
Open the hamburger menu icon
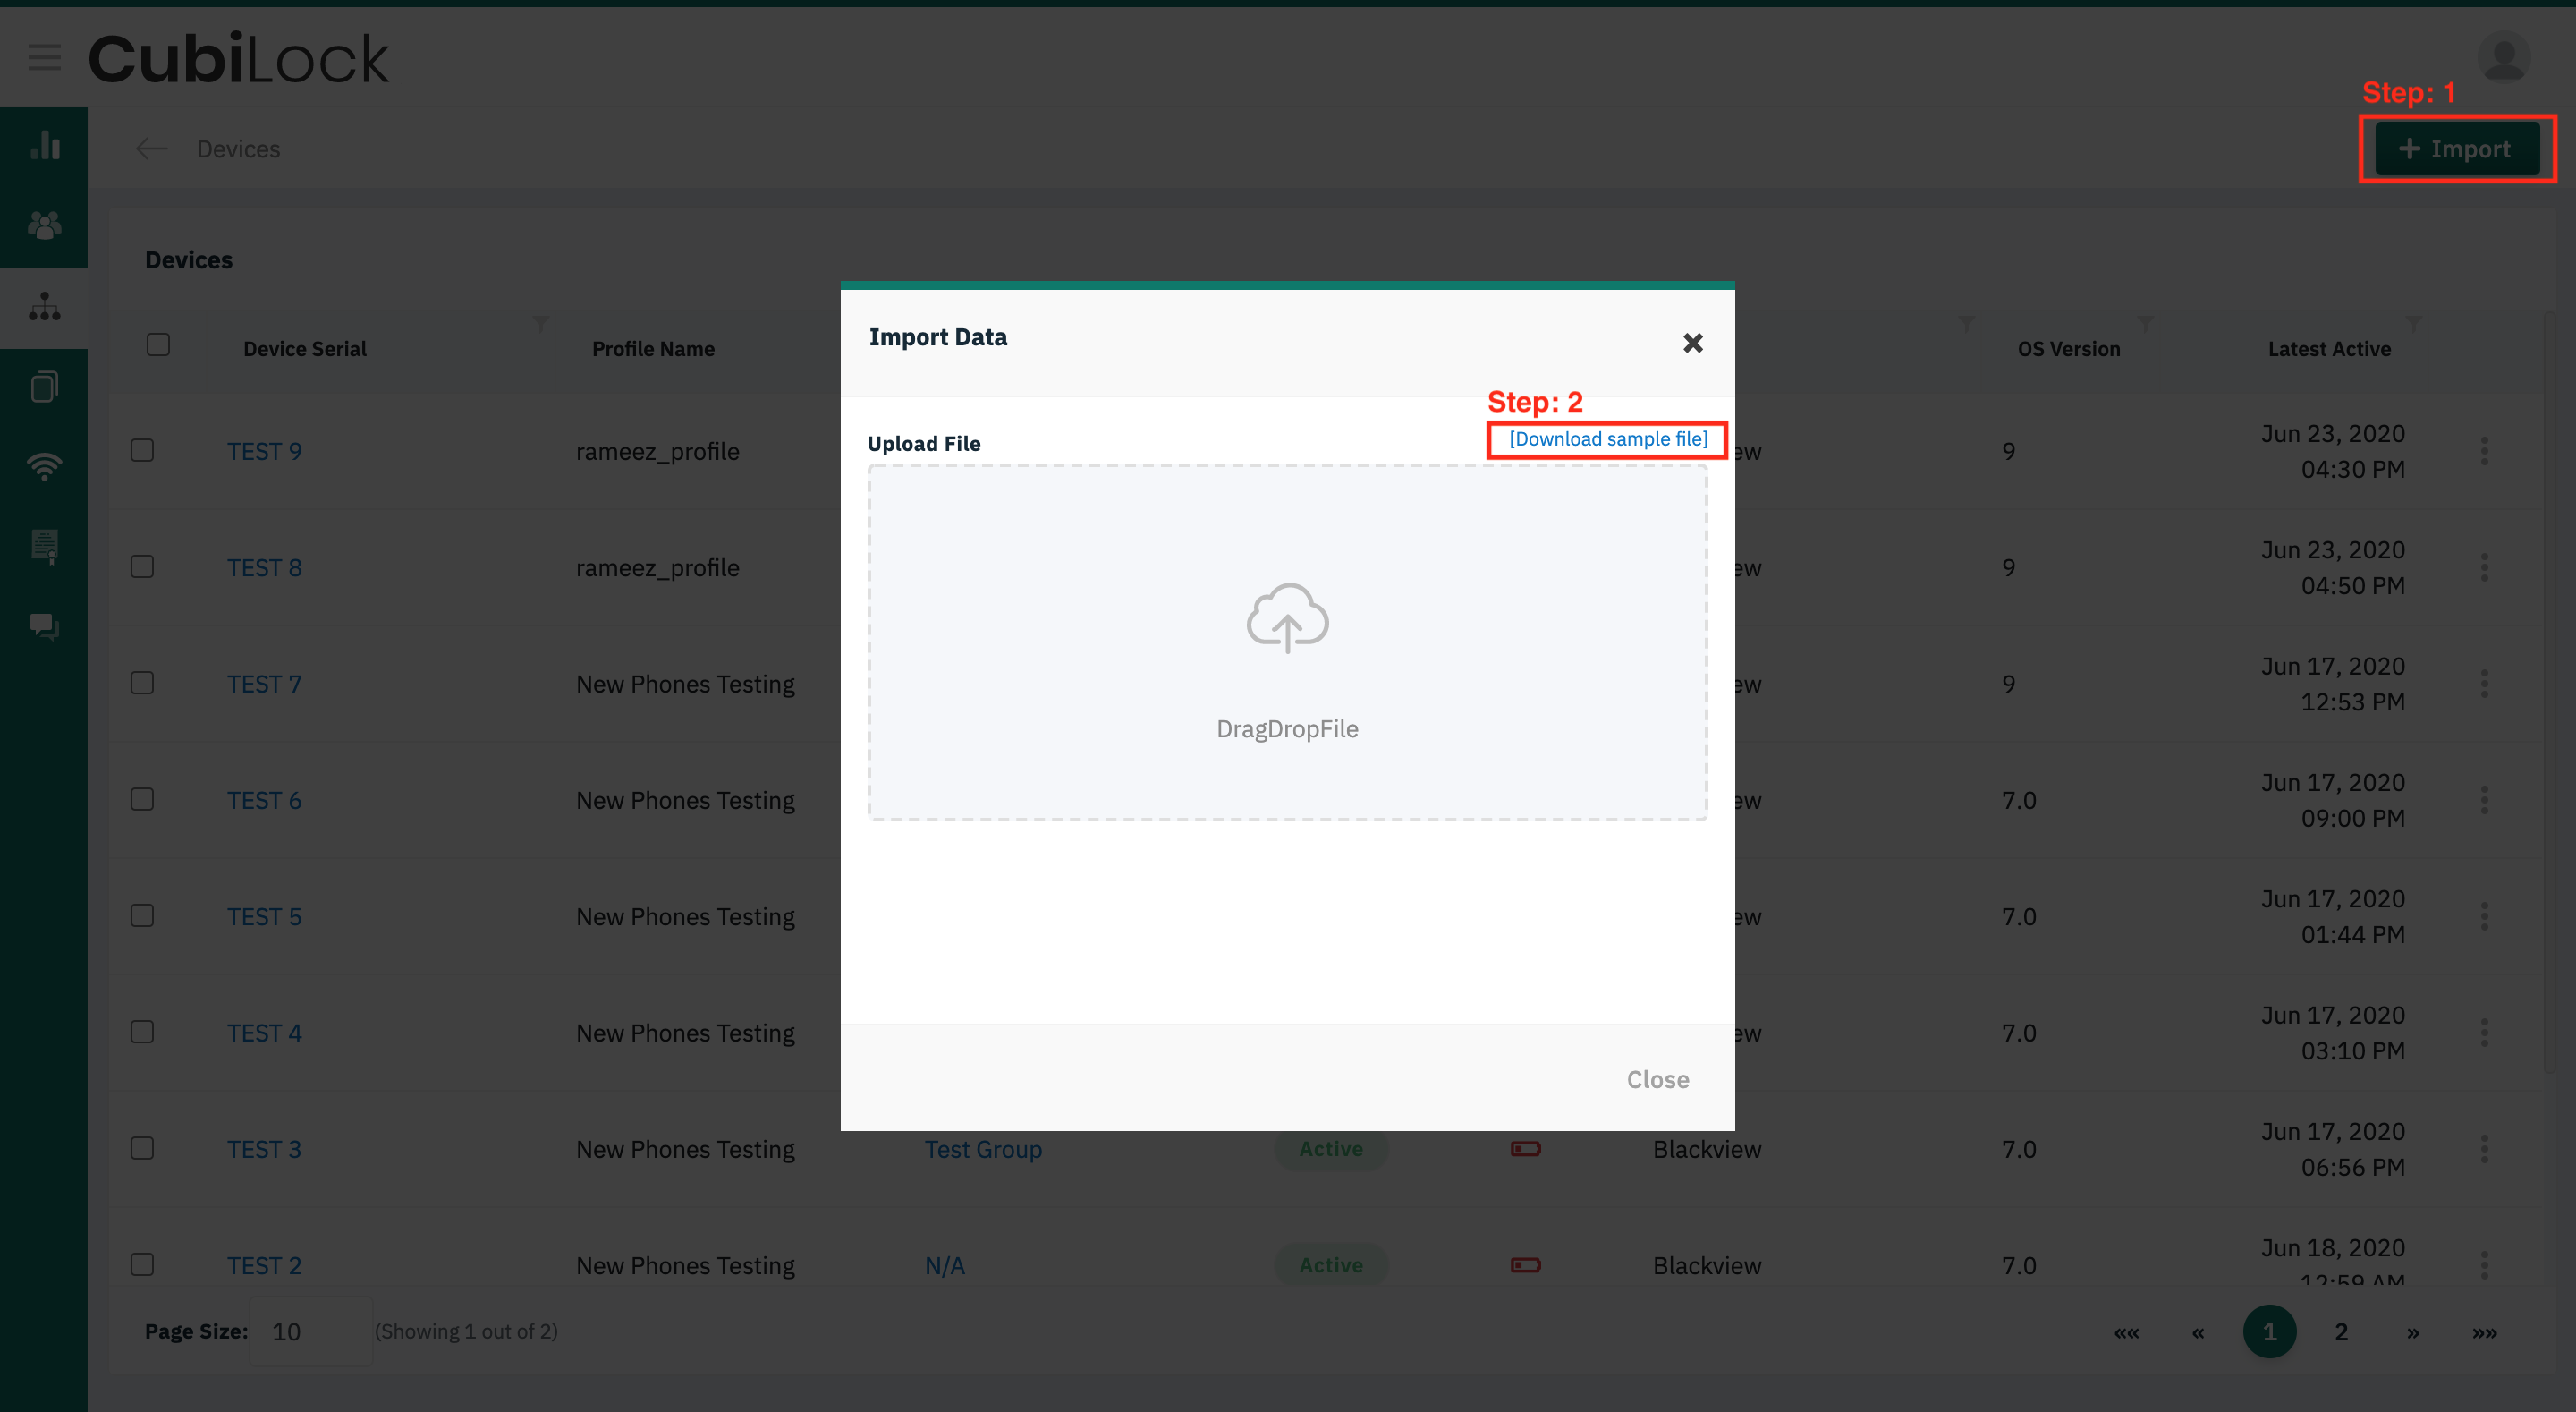[x=44, y=58]
